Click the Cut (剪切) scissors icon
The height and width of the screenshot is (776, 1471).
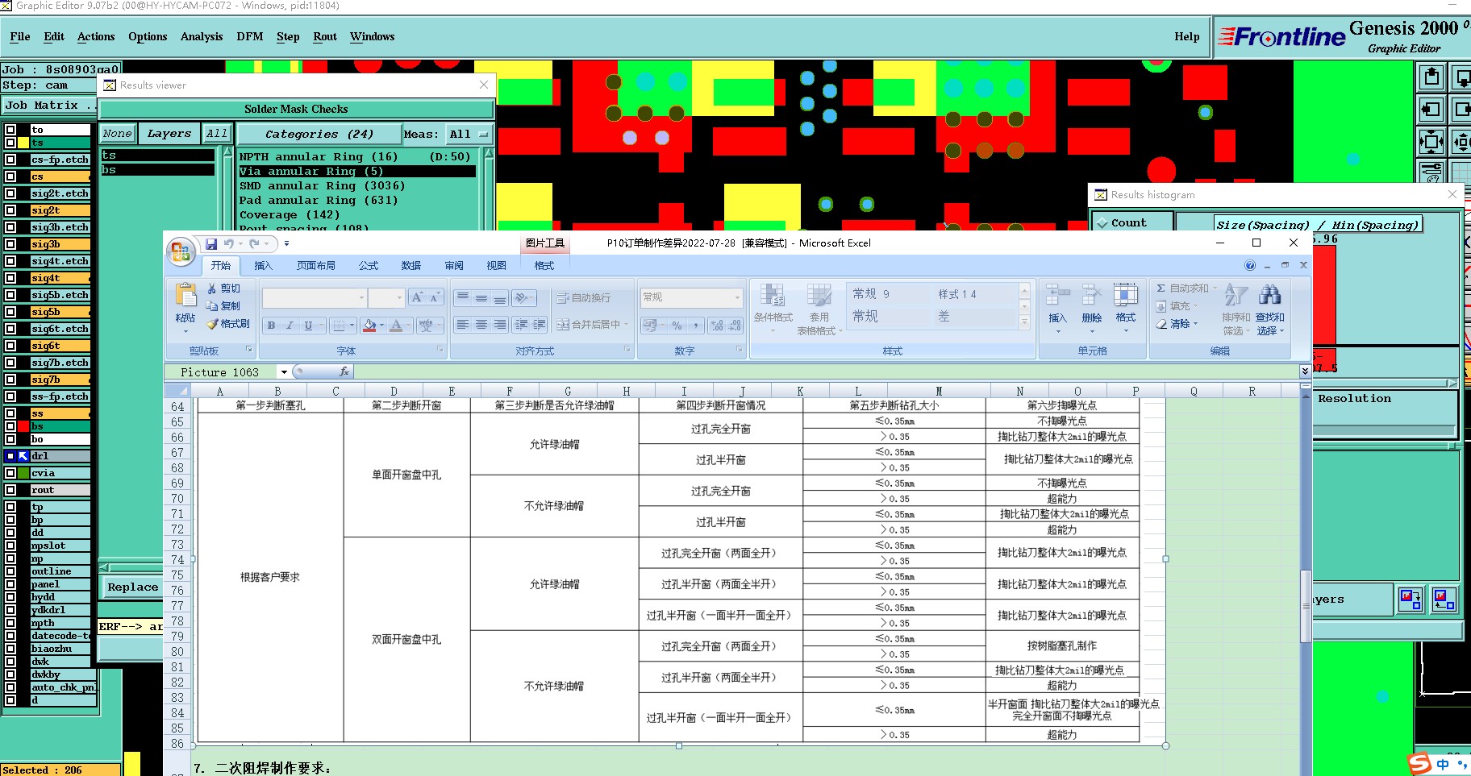tap(212, 288)
